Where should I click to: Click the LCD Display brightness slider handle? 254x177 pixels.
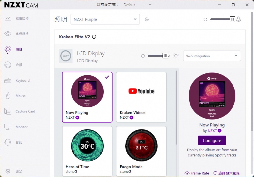165,56
